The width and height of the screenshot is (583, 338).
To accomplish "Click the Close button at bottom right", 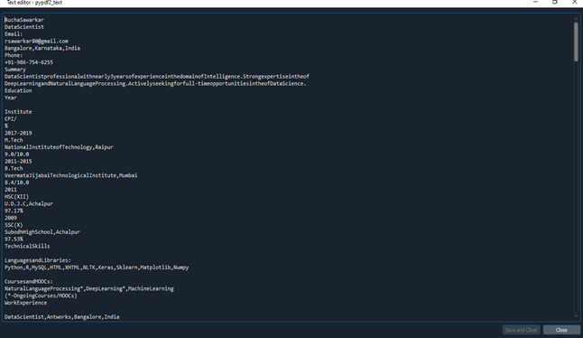I will click(561, 330).
